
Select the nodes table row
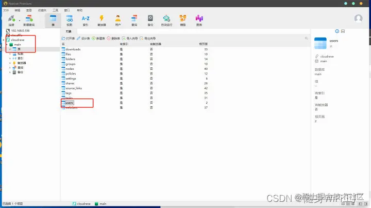(x=134, y=69)
